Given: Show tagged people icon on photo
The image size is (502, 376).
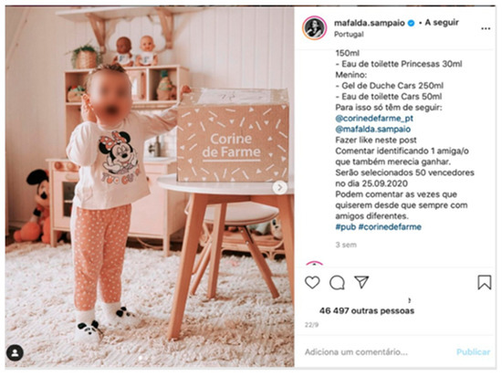Looking at the screenshot, I should [x=15, y=353].
